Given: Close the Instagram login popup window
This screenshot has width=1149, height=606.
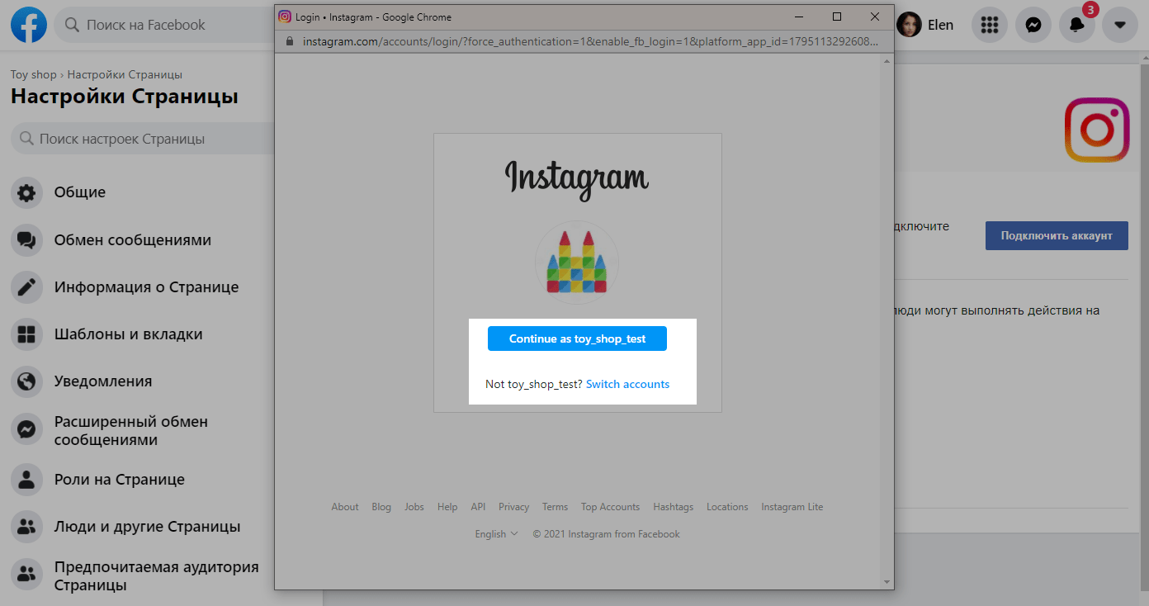Looking at the screenshot, I should click(x=875, y=17).
